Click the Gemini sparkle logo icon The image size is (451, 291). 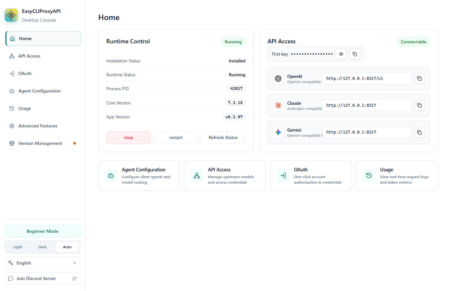point(278,132)
